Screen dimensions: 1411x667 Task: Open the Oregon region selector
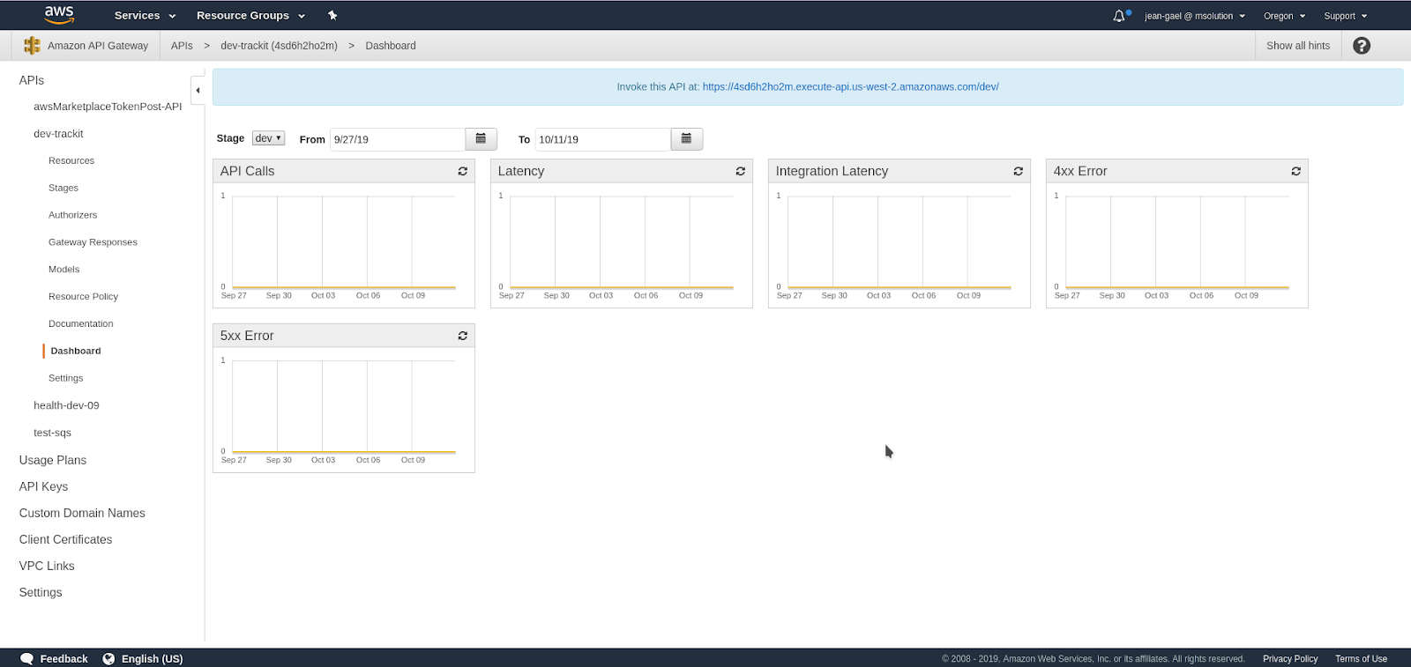[1283, 16]
